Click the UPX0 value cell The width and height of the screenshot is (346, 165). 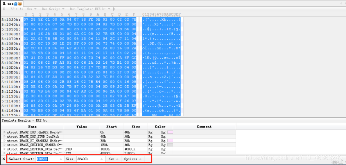point(82,149)
